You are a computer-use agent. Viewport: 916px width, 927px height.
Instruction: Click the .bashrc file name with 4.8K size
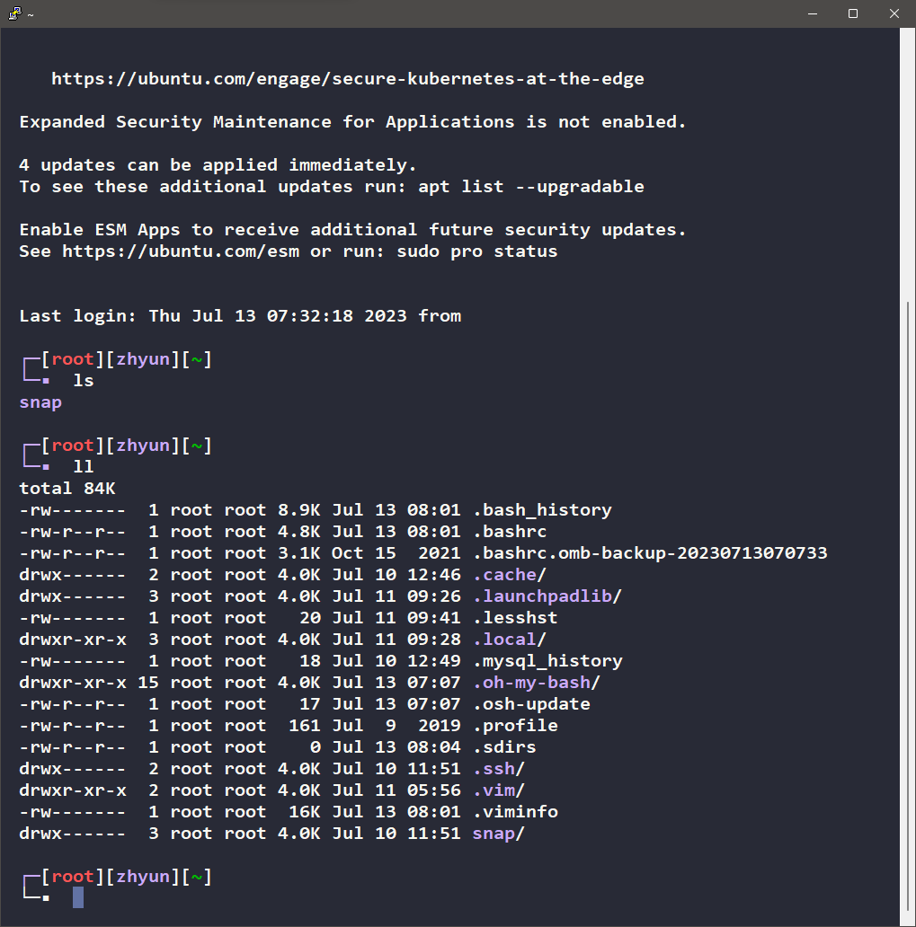[x=510, y=532]
